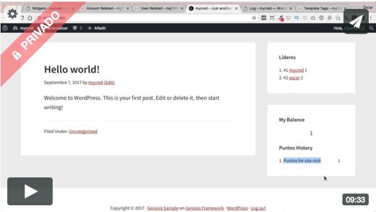The image size is (376, 212).
Task: Open the Genesis Sample footer link
Action: coord(163,208)
